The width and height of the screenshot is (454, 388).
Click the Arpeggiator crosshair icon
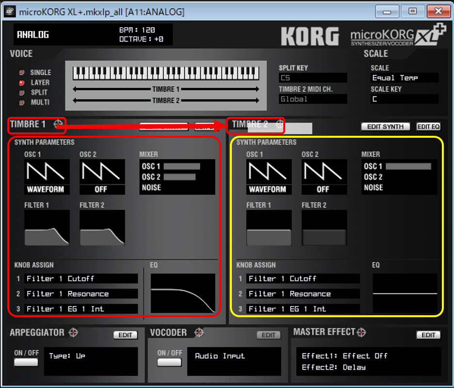(x=73, y=332)
